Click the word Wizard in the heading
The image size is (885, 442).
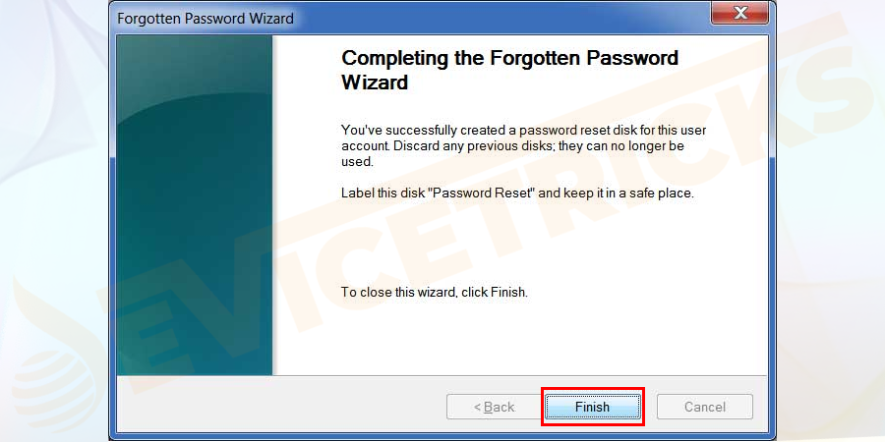click(x=375, y=83)
